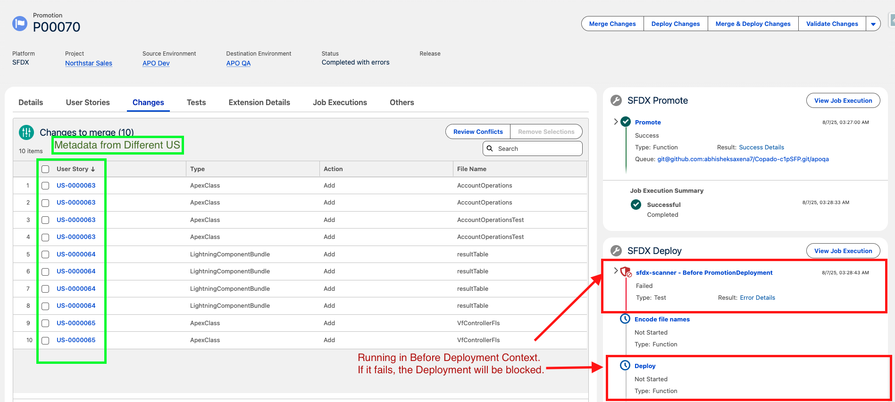895x402 pixels.
Task: Check row 2 AccountOperations checkbox
Action: coord(45,203)
